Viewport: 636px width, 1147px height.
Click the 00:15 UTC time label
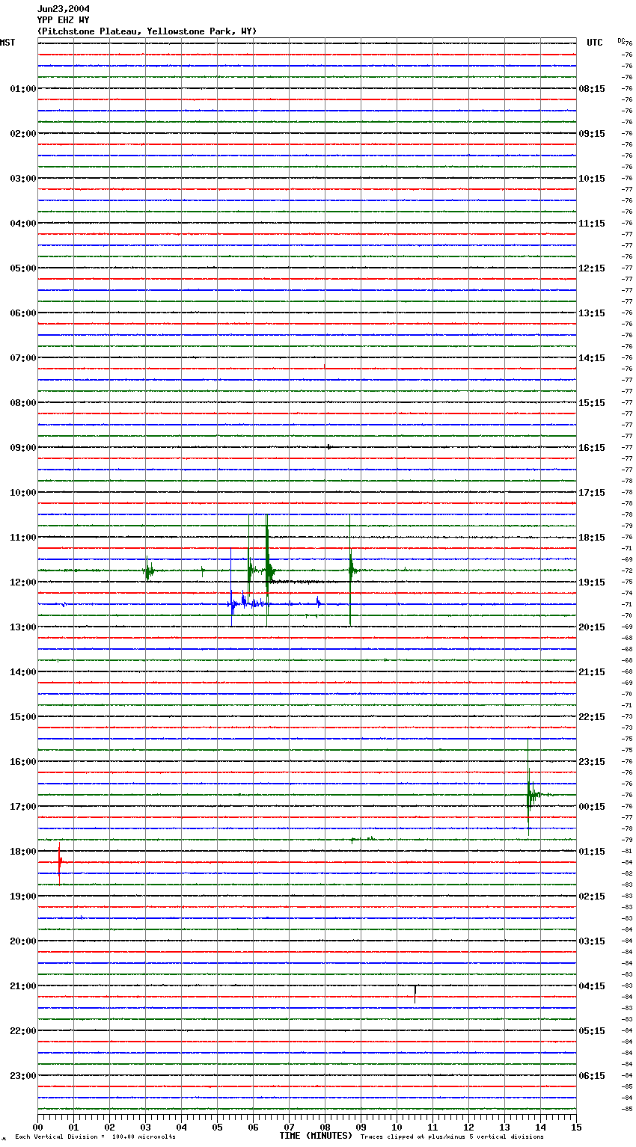tap(592, 806)
